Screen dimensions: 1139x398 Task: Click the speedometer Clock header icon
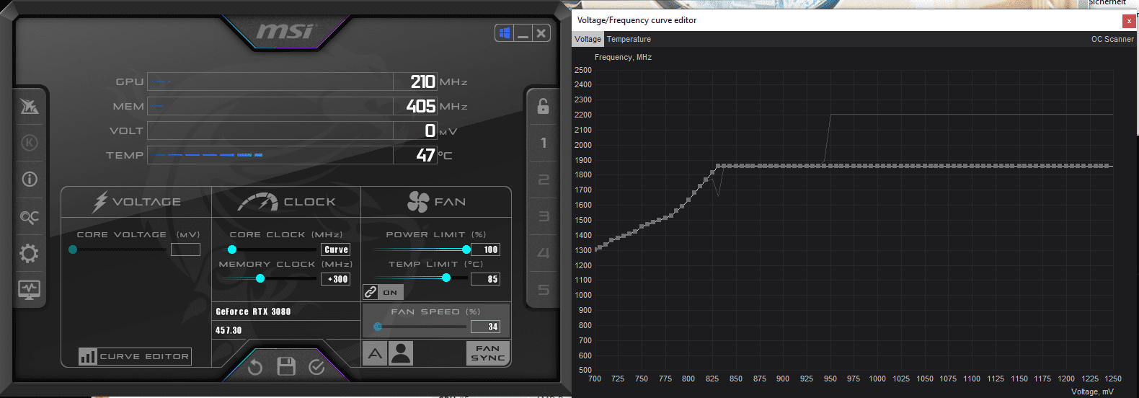(x=257, y=202)
